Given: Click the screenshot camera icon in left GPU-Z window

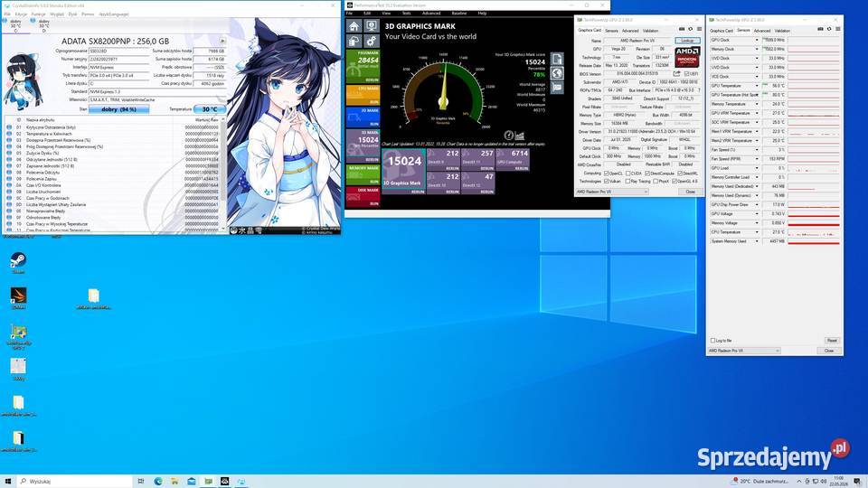Looking at the screenshot, I should [x=682, y=29].
